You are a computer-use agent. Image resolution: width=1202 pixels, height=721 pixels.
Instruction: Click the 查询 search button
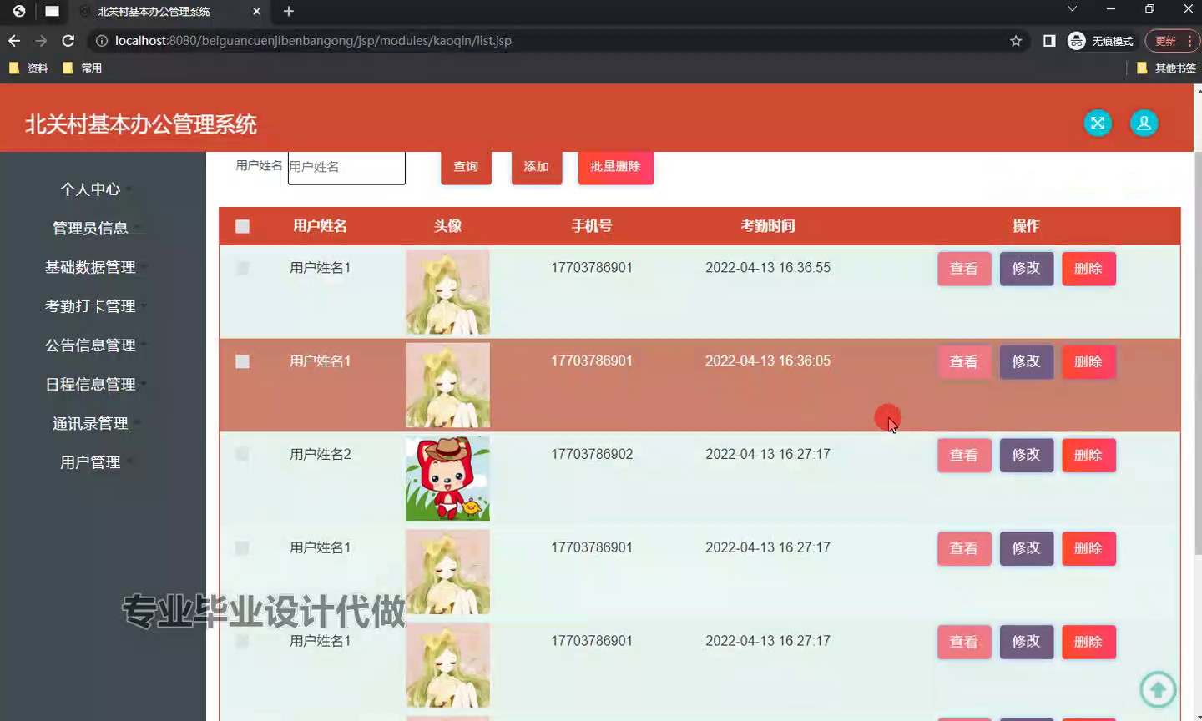466,167
